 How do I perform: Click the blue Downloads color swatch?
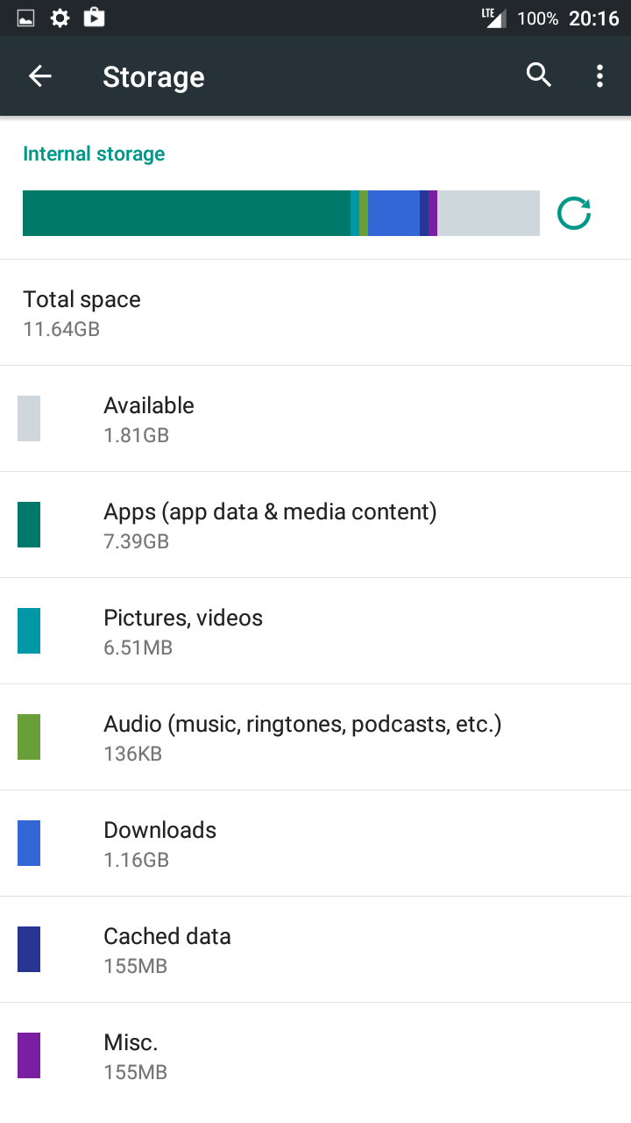(x=29, y=843)
